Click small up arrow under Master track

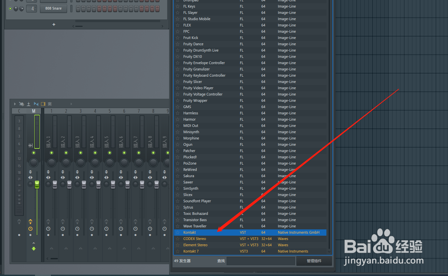coord(34,243)
